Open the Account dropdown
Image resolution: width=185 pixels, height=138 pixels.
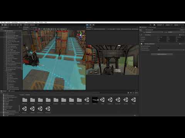160,25
